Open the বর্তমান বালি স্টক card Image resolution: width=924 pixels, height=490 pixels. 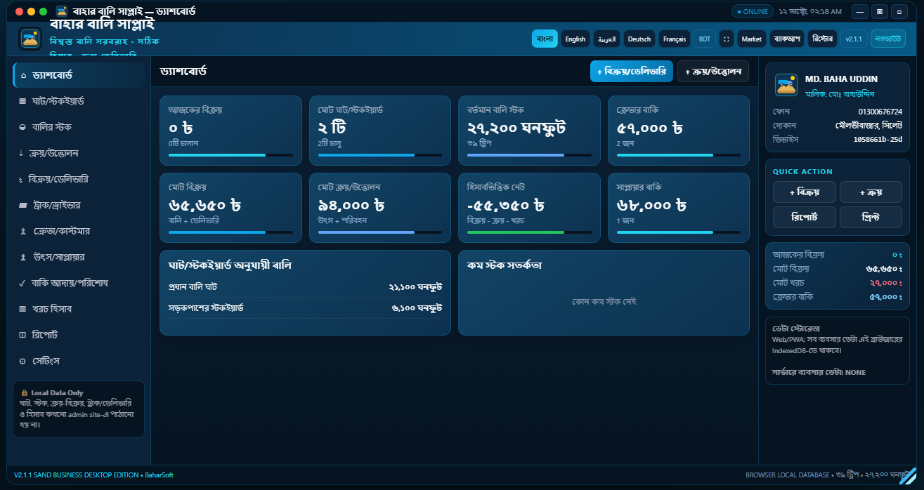click(529, 131)
